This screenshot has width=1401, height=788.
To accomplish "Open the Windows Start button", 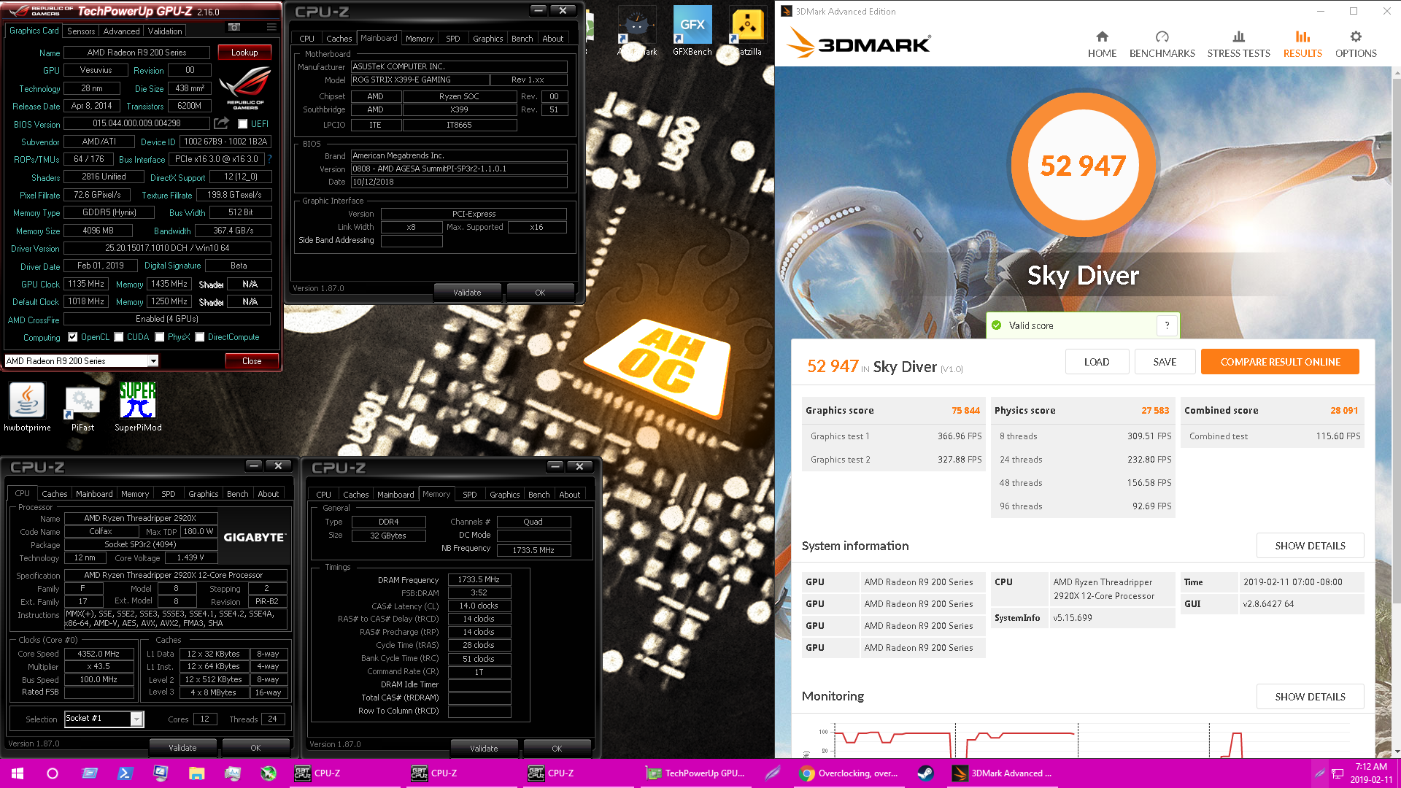I will point(18,773).
